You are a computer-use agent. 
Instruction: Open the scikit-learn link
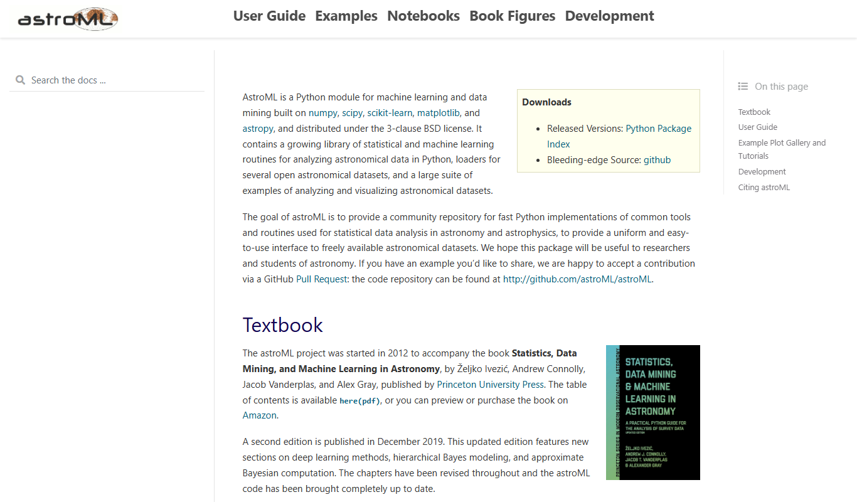click(x=390, y=113)
